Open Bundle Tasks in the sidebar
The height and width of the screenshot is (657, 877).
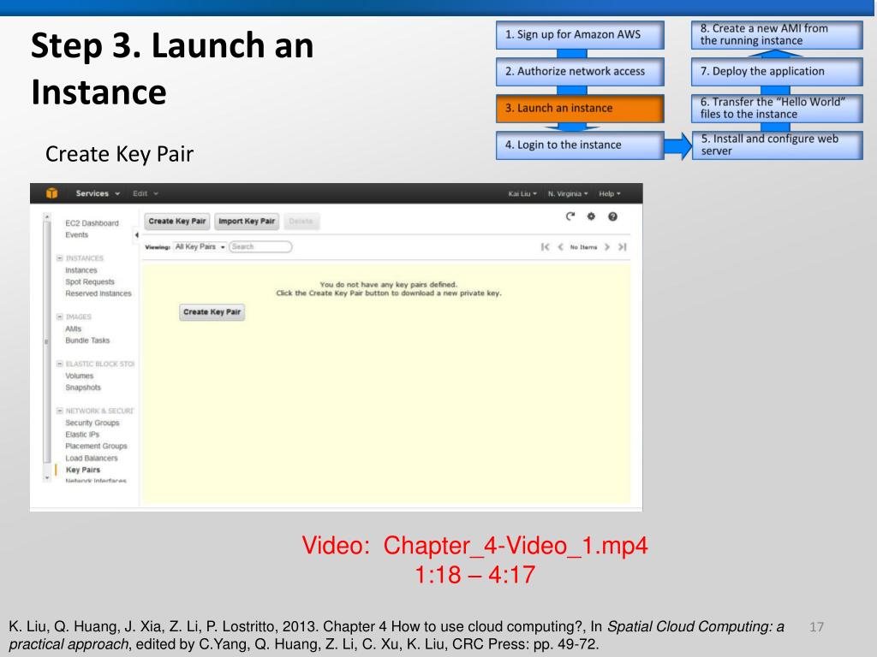(x=87, y=340)
